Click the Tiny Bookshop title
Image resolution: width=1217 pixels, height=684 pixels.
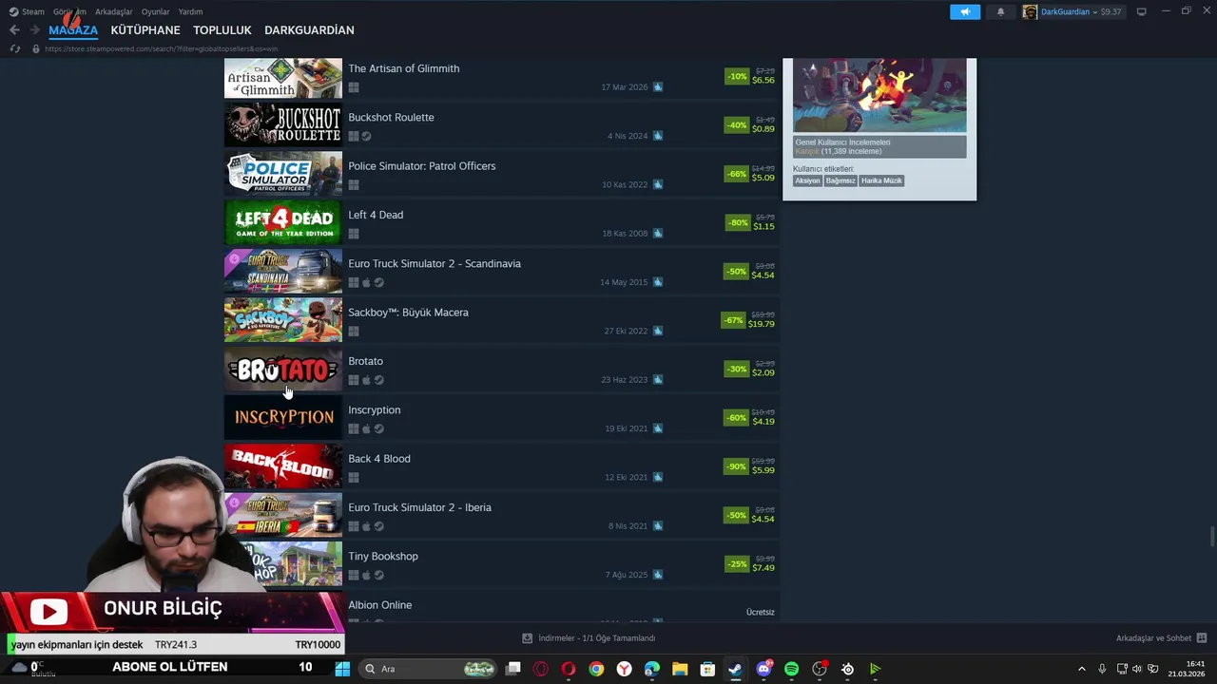coord(383,557)
